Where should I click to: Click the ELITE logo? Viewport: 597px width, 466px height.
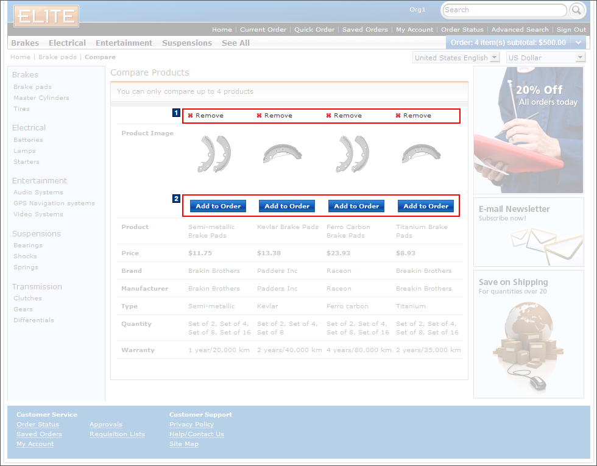click(x=45, y=16)
